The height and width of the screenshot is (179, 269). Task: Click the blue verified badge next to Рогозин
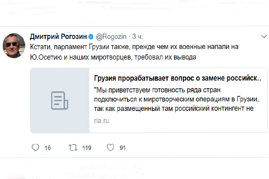(91, 37)
